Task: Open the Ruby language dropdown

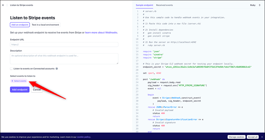Action: [x=255, y=5]
